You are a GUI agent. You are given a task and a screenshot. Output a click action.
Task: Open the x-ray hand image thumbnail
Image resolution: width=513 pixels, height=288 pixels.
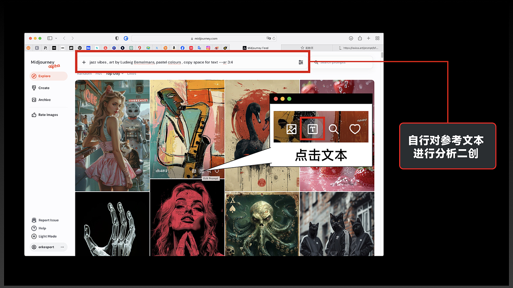(x=112, y=224)
